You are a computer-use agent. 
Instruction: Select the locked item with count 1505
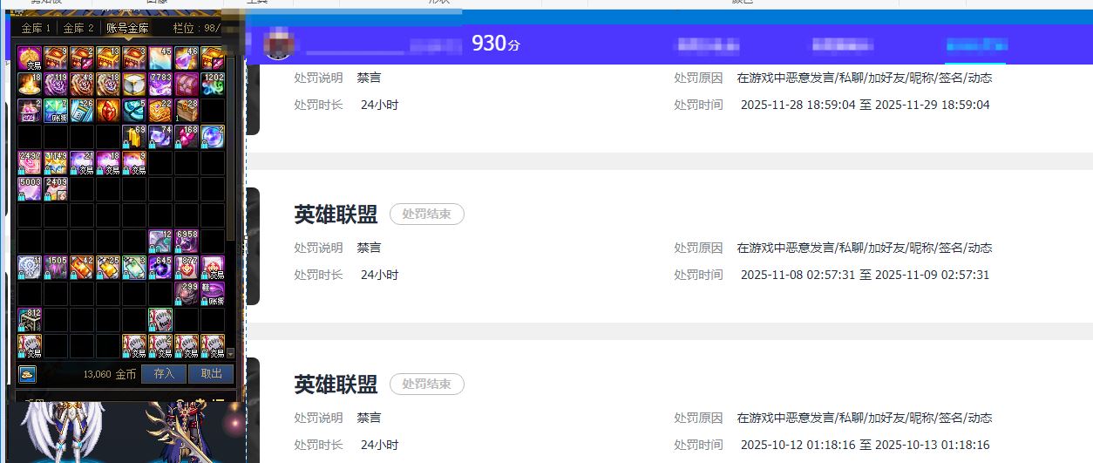coord(56,268)
